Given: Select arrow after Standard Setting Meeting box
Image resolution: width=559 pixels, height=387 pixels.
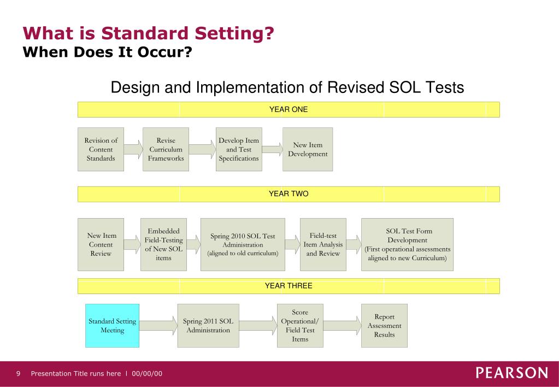Looking at the screenshot, I should 158,326.
